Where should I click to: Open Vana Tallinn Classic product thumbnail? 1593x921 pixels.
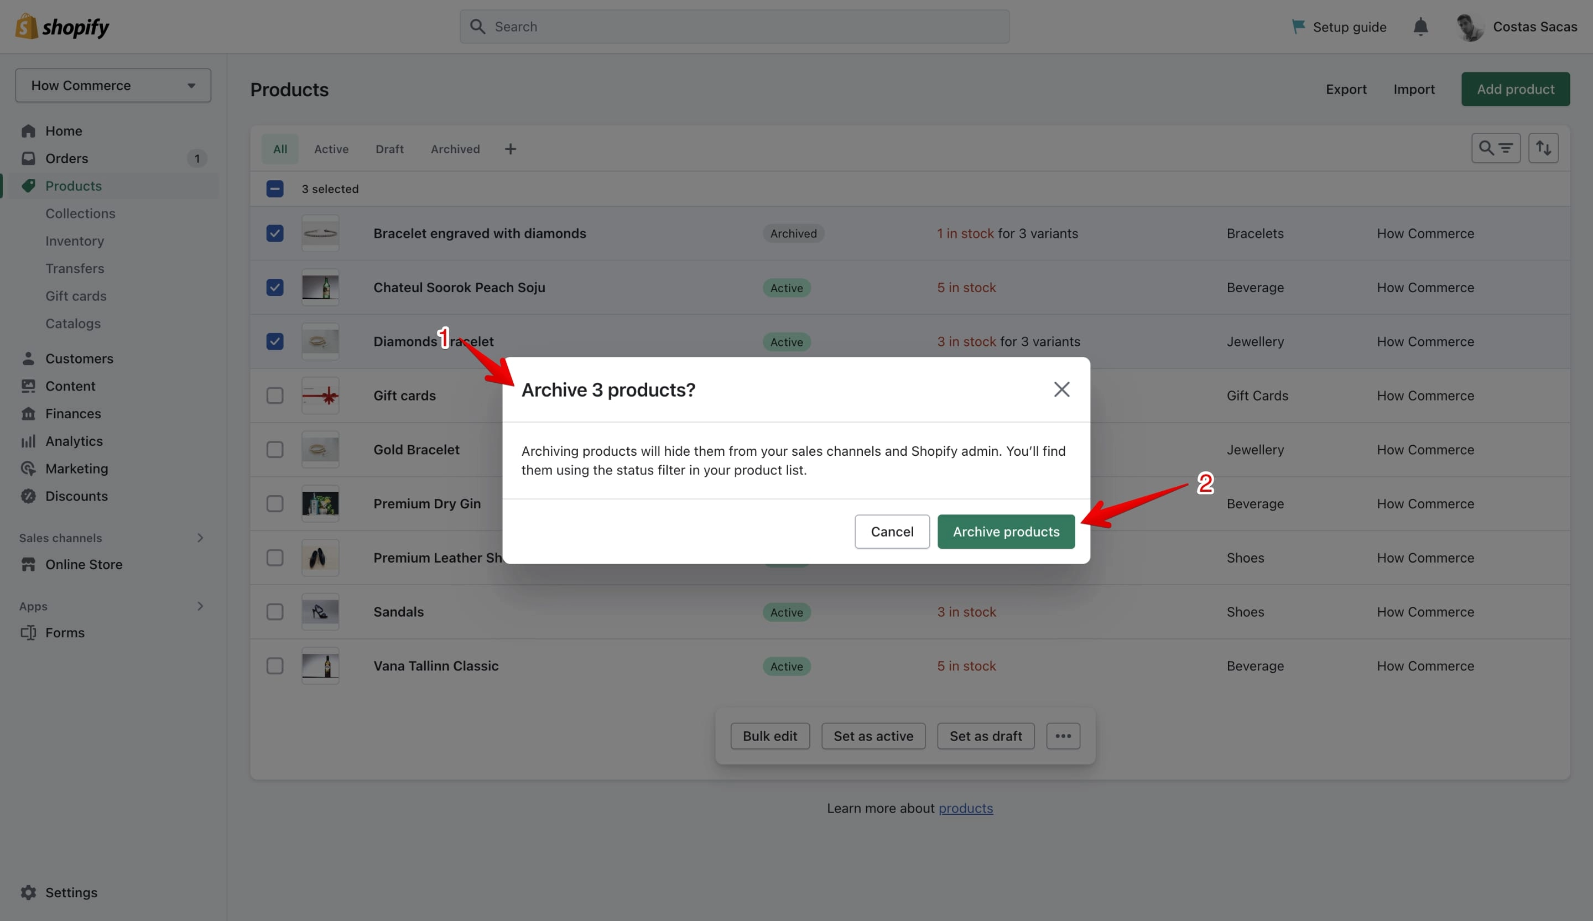(x=320, y=665)
